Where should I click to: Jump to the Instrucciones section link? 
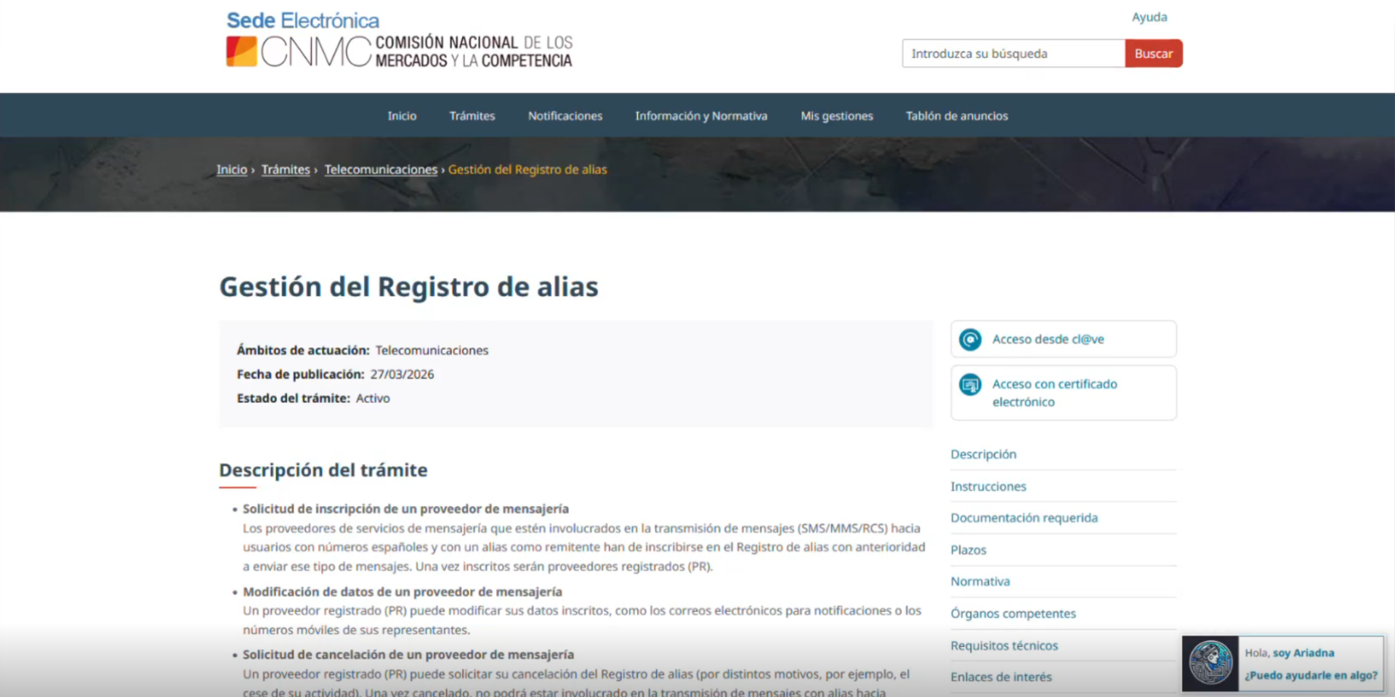(x=989, y=486)
